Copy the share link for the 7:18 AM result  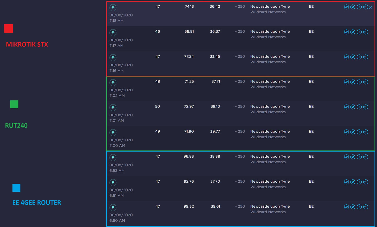point(346,7)
